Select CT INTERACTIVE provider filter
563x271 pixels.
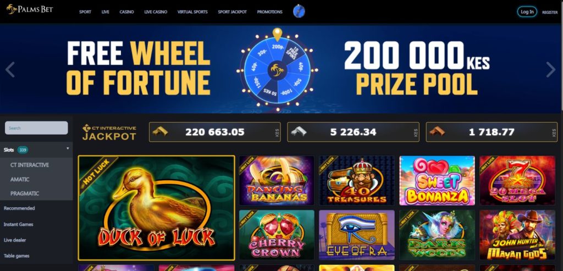(x=30, y=165)
